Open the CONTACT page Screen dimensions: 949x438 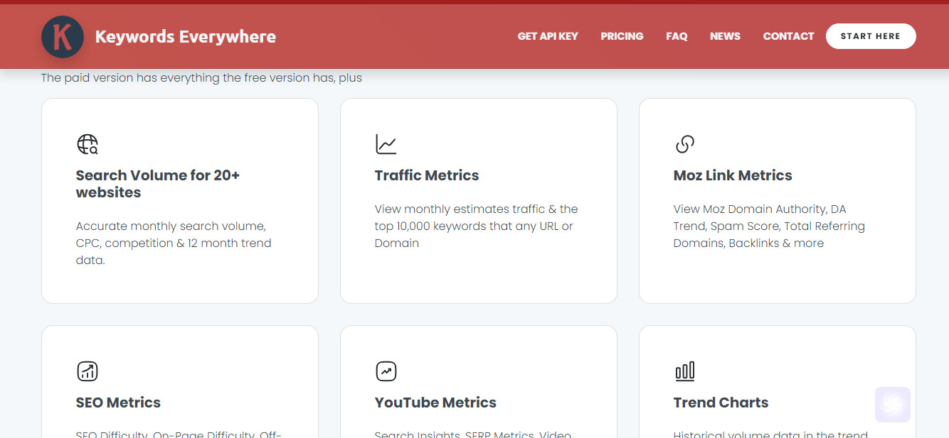[x=788, y=36]
